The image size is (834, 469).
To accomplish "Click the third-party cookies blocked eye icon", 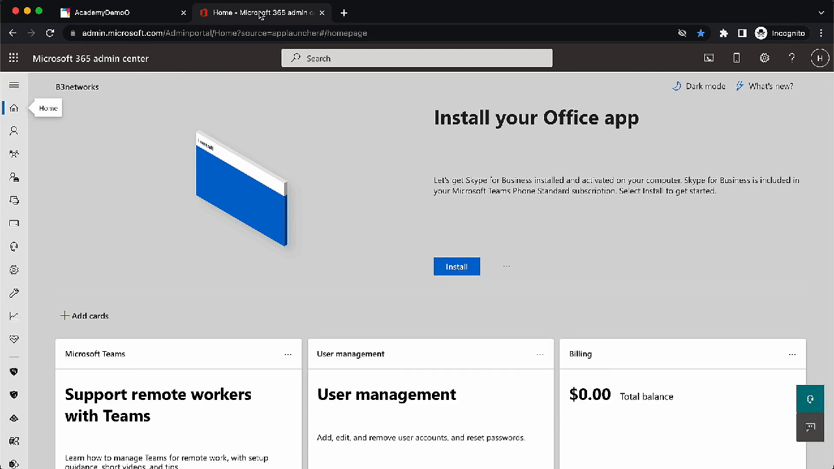I will (682, 33).
